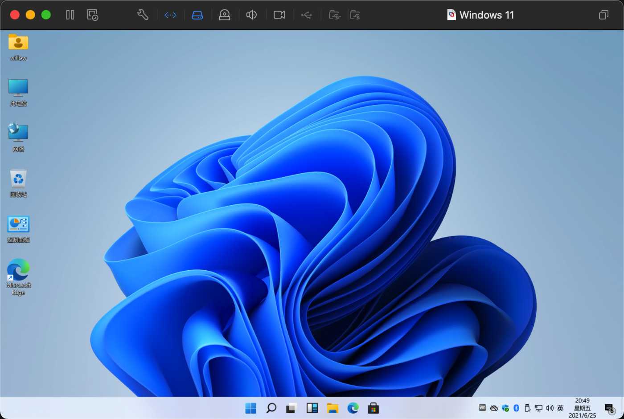Switch input language indicator 英
Screen dimensions: 624x419
click(561, 408)
